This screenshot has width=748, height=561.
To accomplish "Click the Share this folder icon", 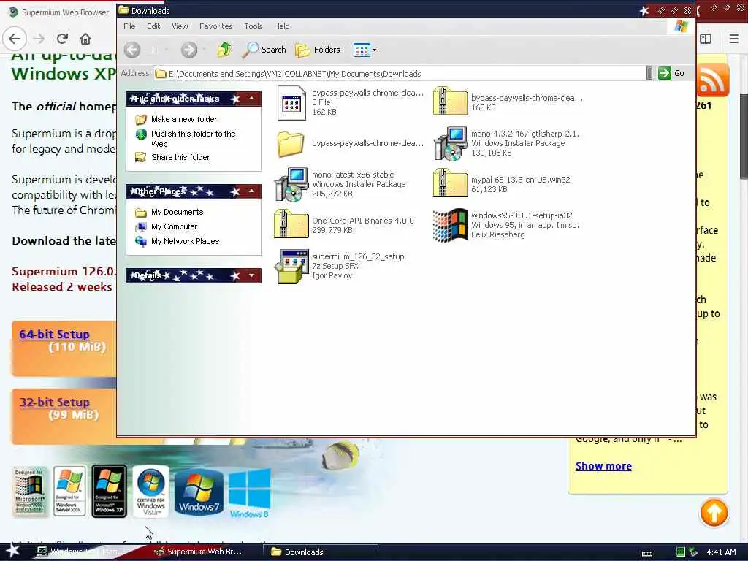I will (x=141, y=157).
